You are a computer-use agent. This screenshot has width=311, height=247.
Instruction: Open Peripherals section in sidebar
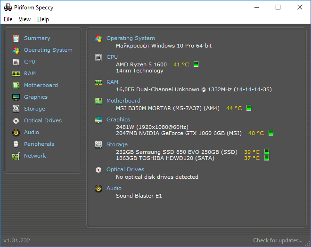(39, 144)
